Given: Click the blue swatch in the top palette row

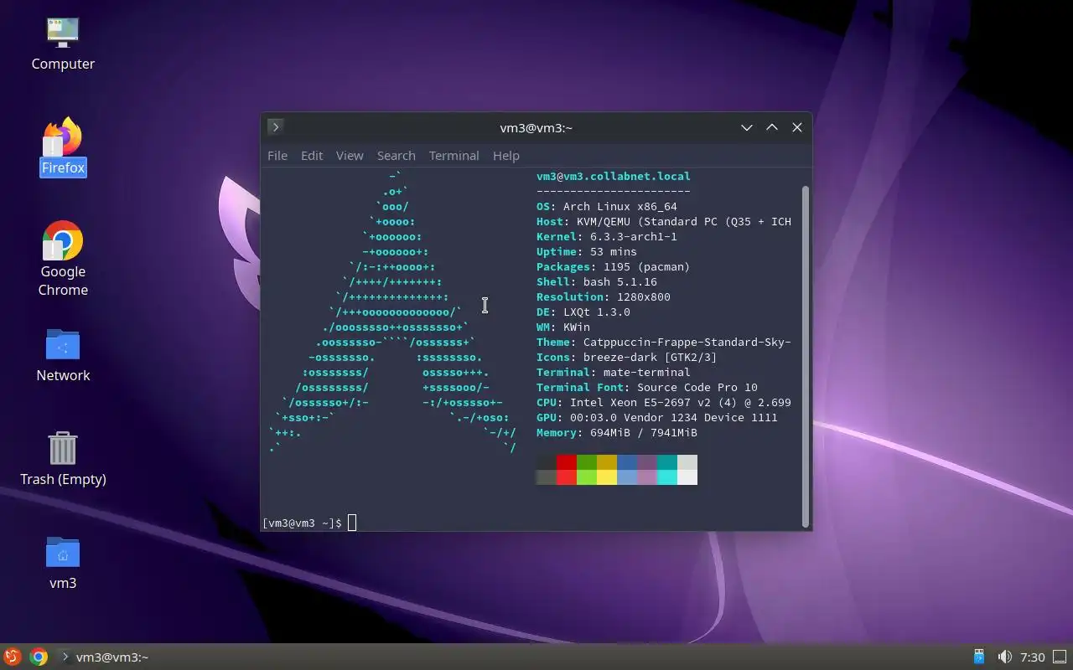Looking at the screenshot, I should point(627,462).
